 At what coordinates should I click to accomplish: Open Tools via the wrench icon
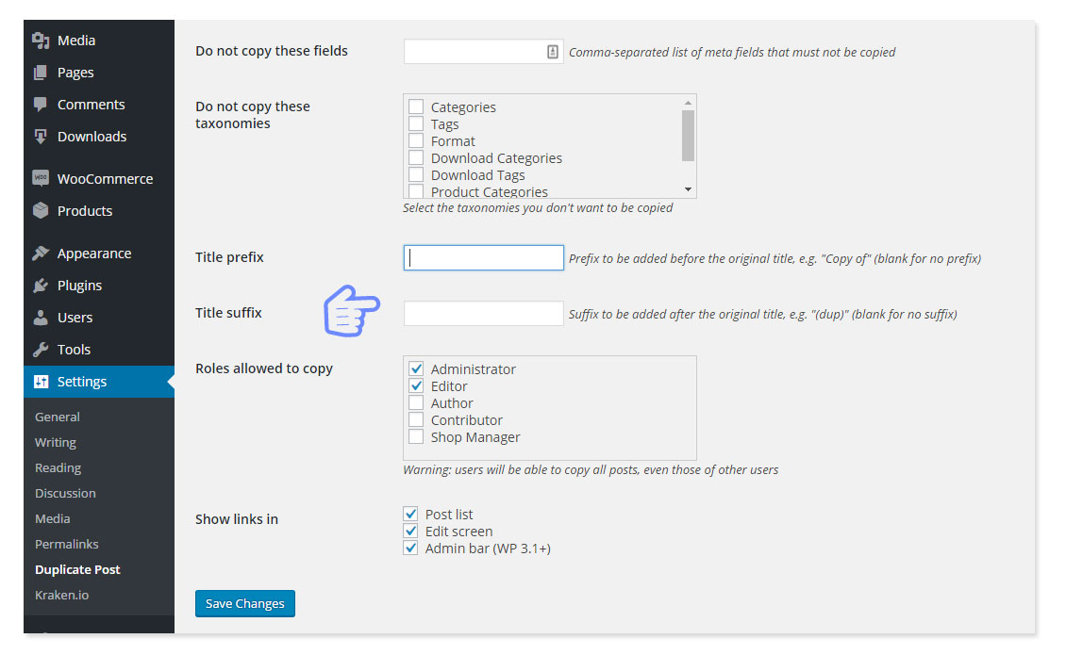pos(41,350)
